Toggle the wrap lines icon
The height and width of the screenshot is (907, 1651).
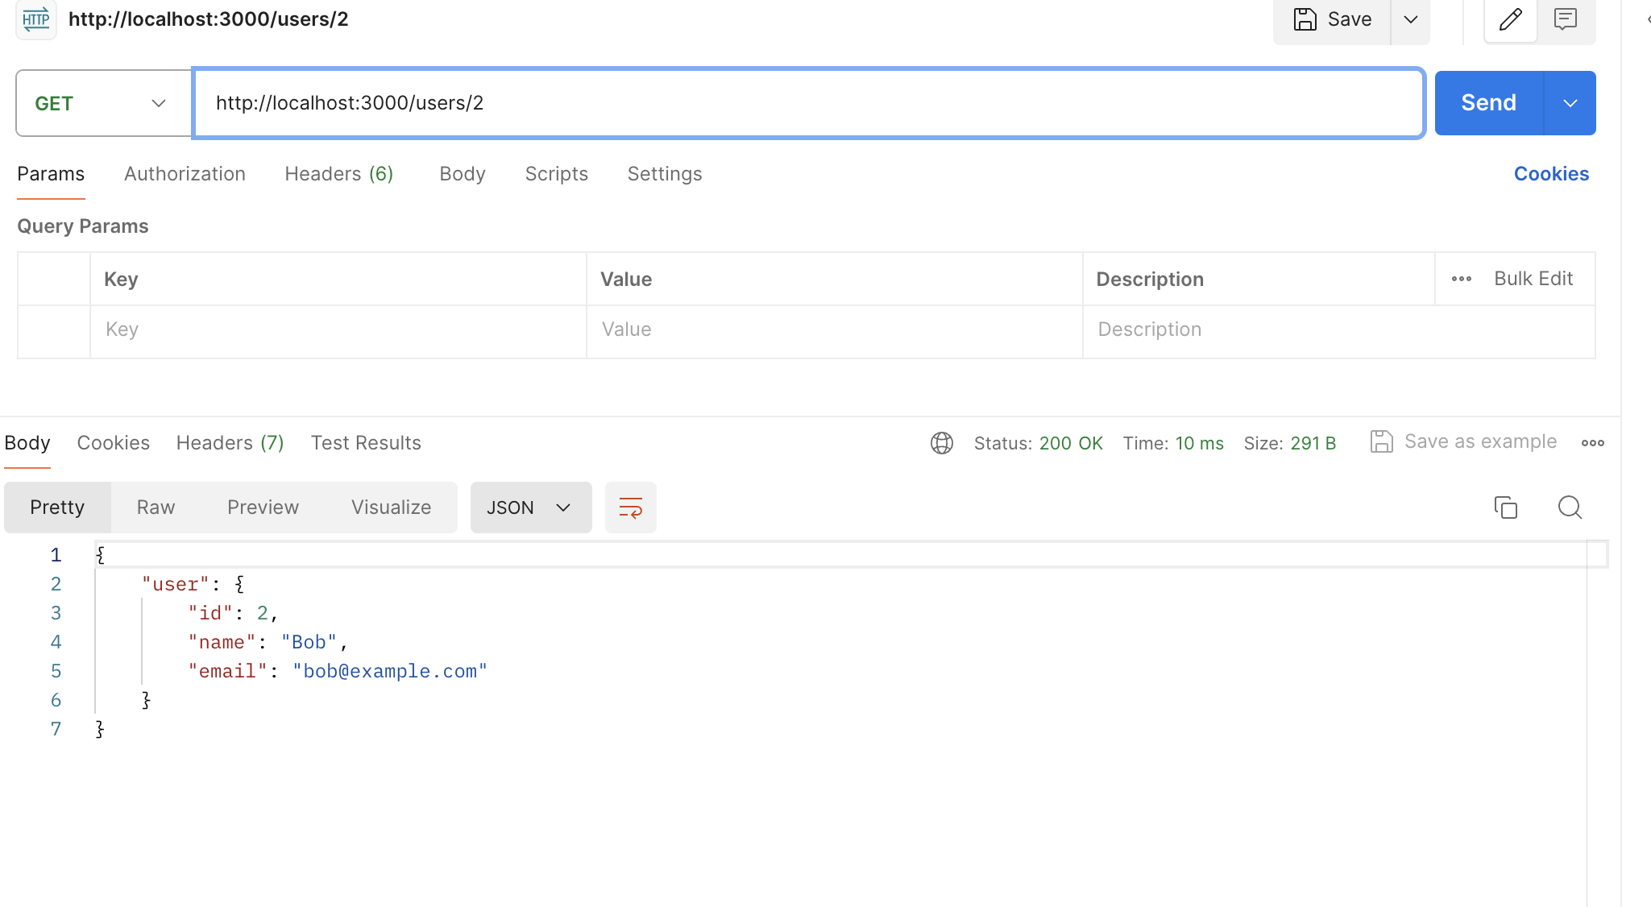pos(630,507)
